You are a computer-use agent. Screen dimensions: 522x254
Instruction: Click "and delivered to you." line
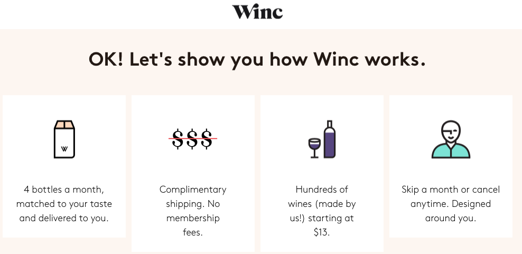(x=64, y=218)
